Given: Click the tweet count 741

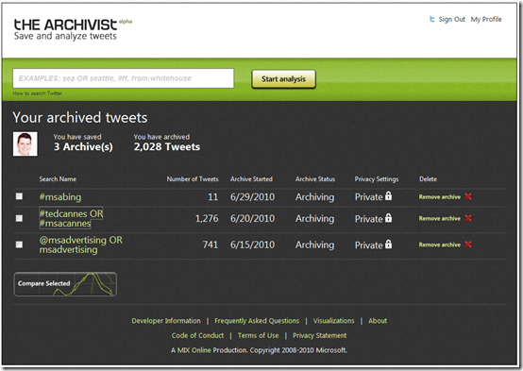Looking at the screenshot, I should (211, 245).
